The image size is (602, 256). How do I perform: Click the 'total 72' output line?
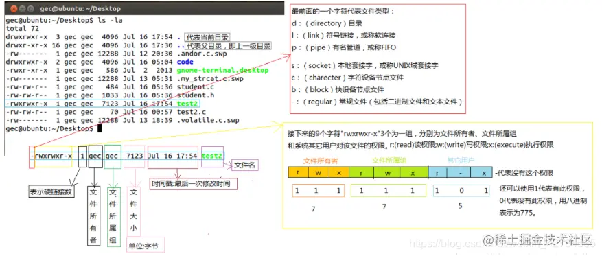tap(22, 28)
